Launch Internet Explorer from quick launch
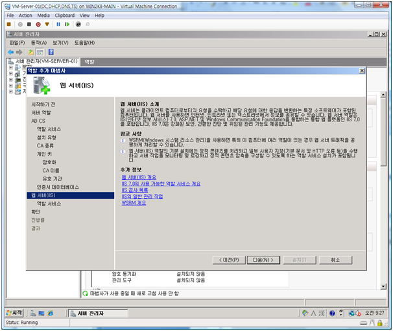This screenshot has height=331, width=393. point(51,313)
